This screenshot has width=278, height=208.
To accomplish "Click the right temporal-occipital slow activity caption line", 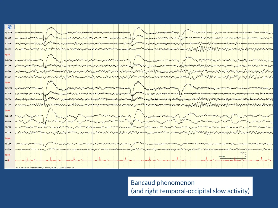I will [x=190, y=191].
